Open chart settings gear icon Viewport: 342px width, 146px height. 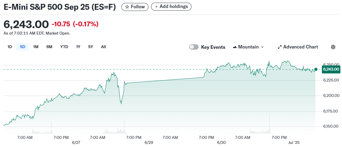pyautogui.click(x=333, y=47)
